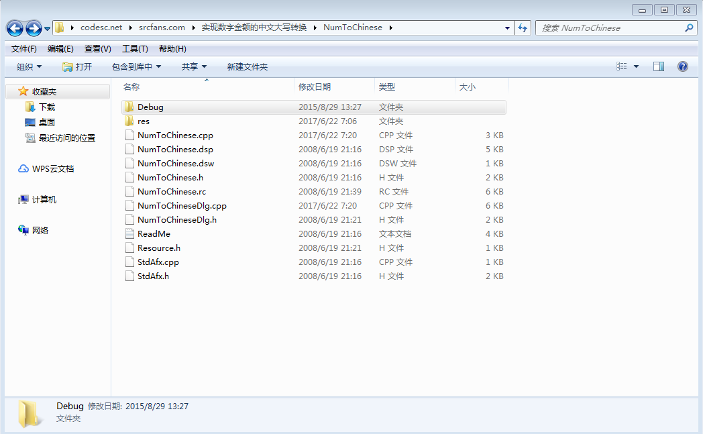Click 新建文件夹 button
Screen dimensions: 703x434
click(248, 67)
